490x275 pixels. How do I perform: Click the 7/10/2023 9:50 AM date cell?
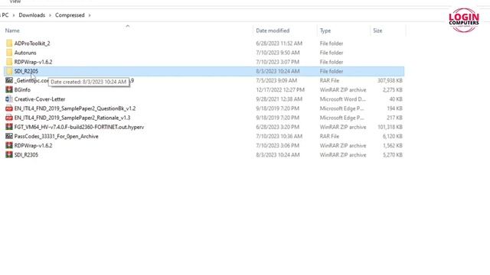pyautogui.click(x=277, y=53)
